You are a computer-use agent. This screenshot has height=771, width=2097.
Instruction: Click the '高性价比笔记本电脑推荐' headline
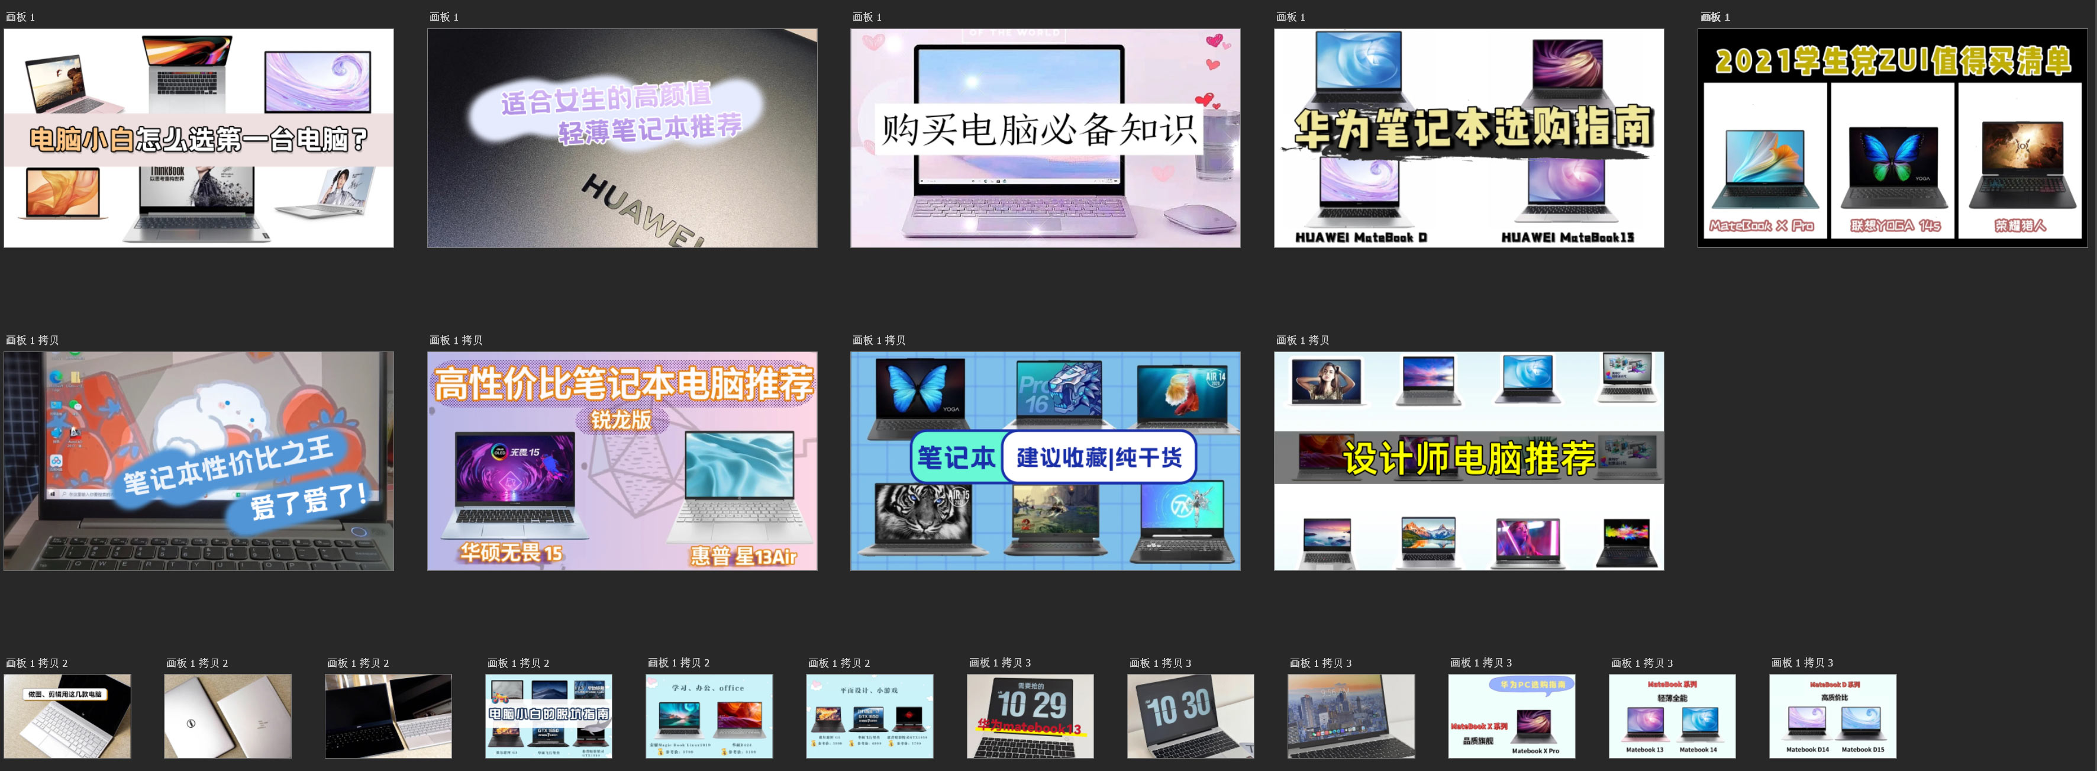click(x=624, y=383)
